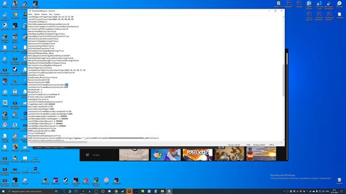Click the Windows (CRLF) status bar entry
Image resolution: width=346 pixels, height=194 pixels.
tap(259, 145)
